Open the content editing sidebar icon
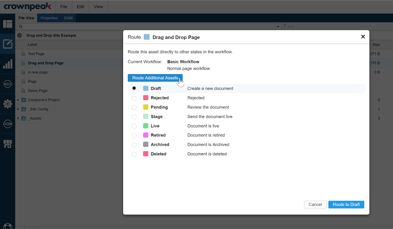Image resolution: width=393 pixels, height=229 pixels. click(x=8, y=44)
